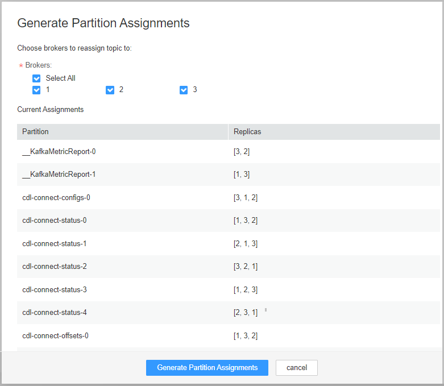Uncheck broker 2 checkbox

tap(110, 90)
